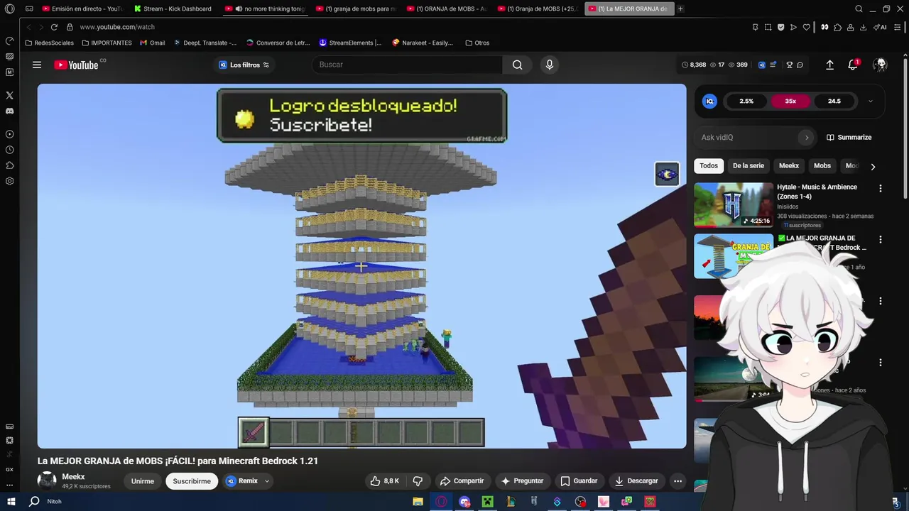Open Minecraft from the Windows taskbar

point(487,502)
